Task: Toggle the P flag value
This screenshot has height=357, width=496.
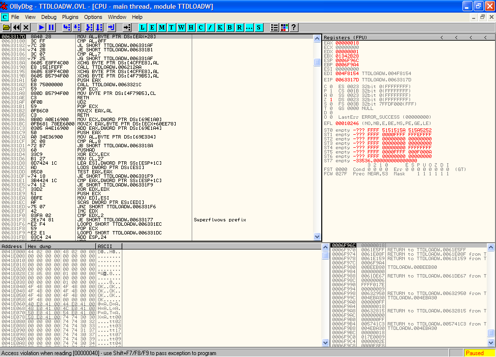Action: [x=331, y=91]
